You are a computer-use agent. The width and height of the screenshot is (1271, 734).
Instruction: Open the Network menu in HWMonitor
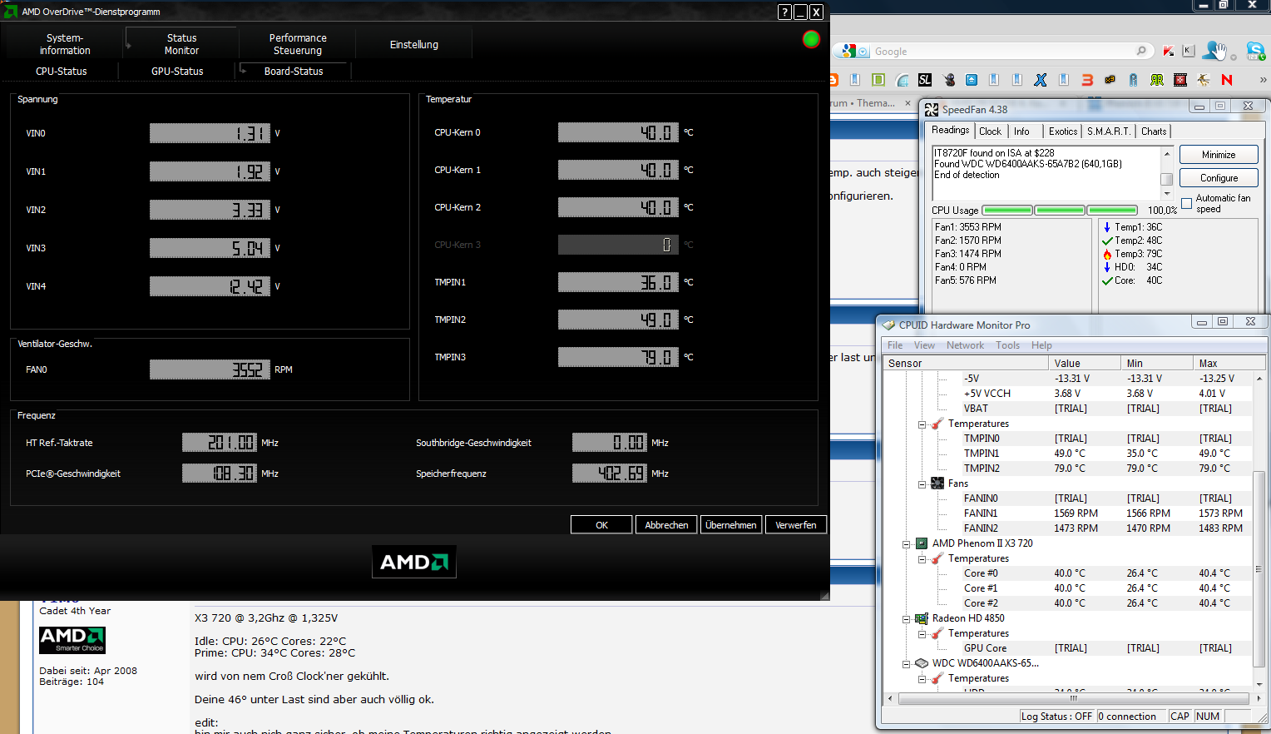pyautogui.click(x=965, y=345)
